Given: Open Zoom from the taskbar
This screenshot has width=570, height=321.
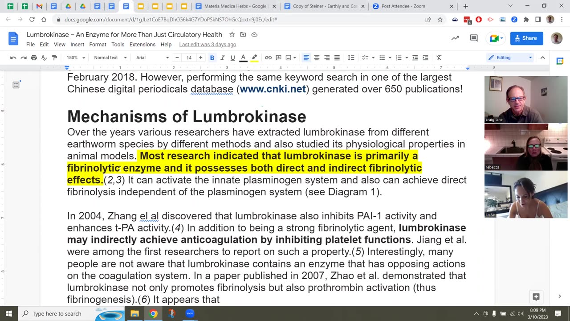Looking at the screenshot, I should (x=190, y=313).
